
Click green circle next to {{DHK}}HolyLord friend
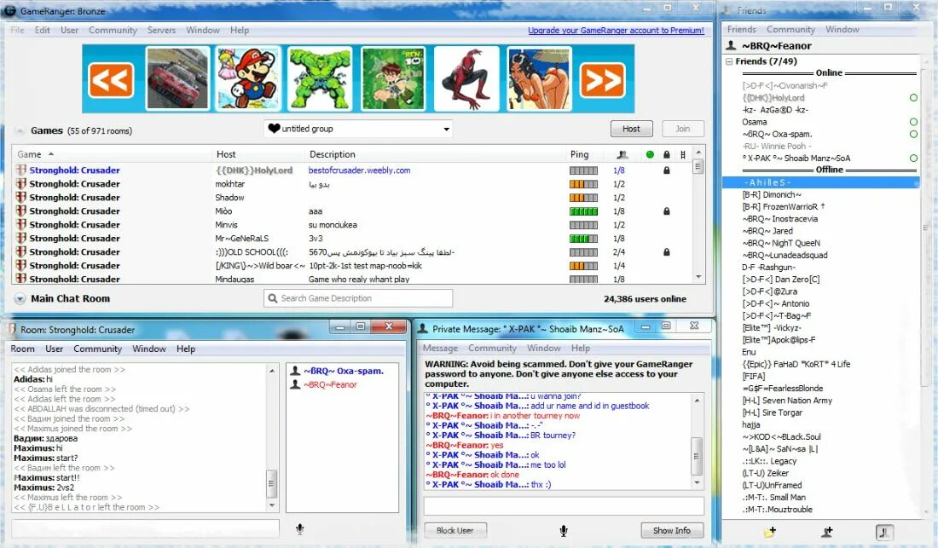[913, 97]
